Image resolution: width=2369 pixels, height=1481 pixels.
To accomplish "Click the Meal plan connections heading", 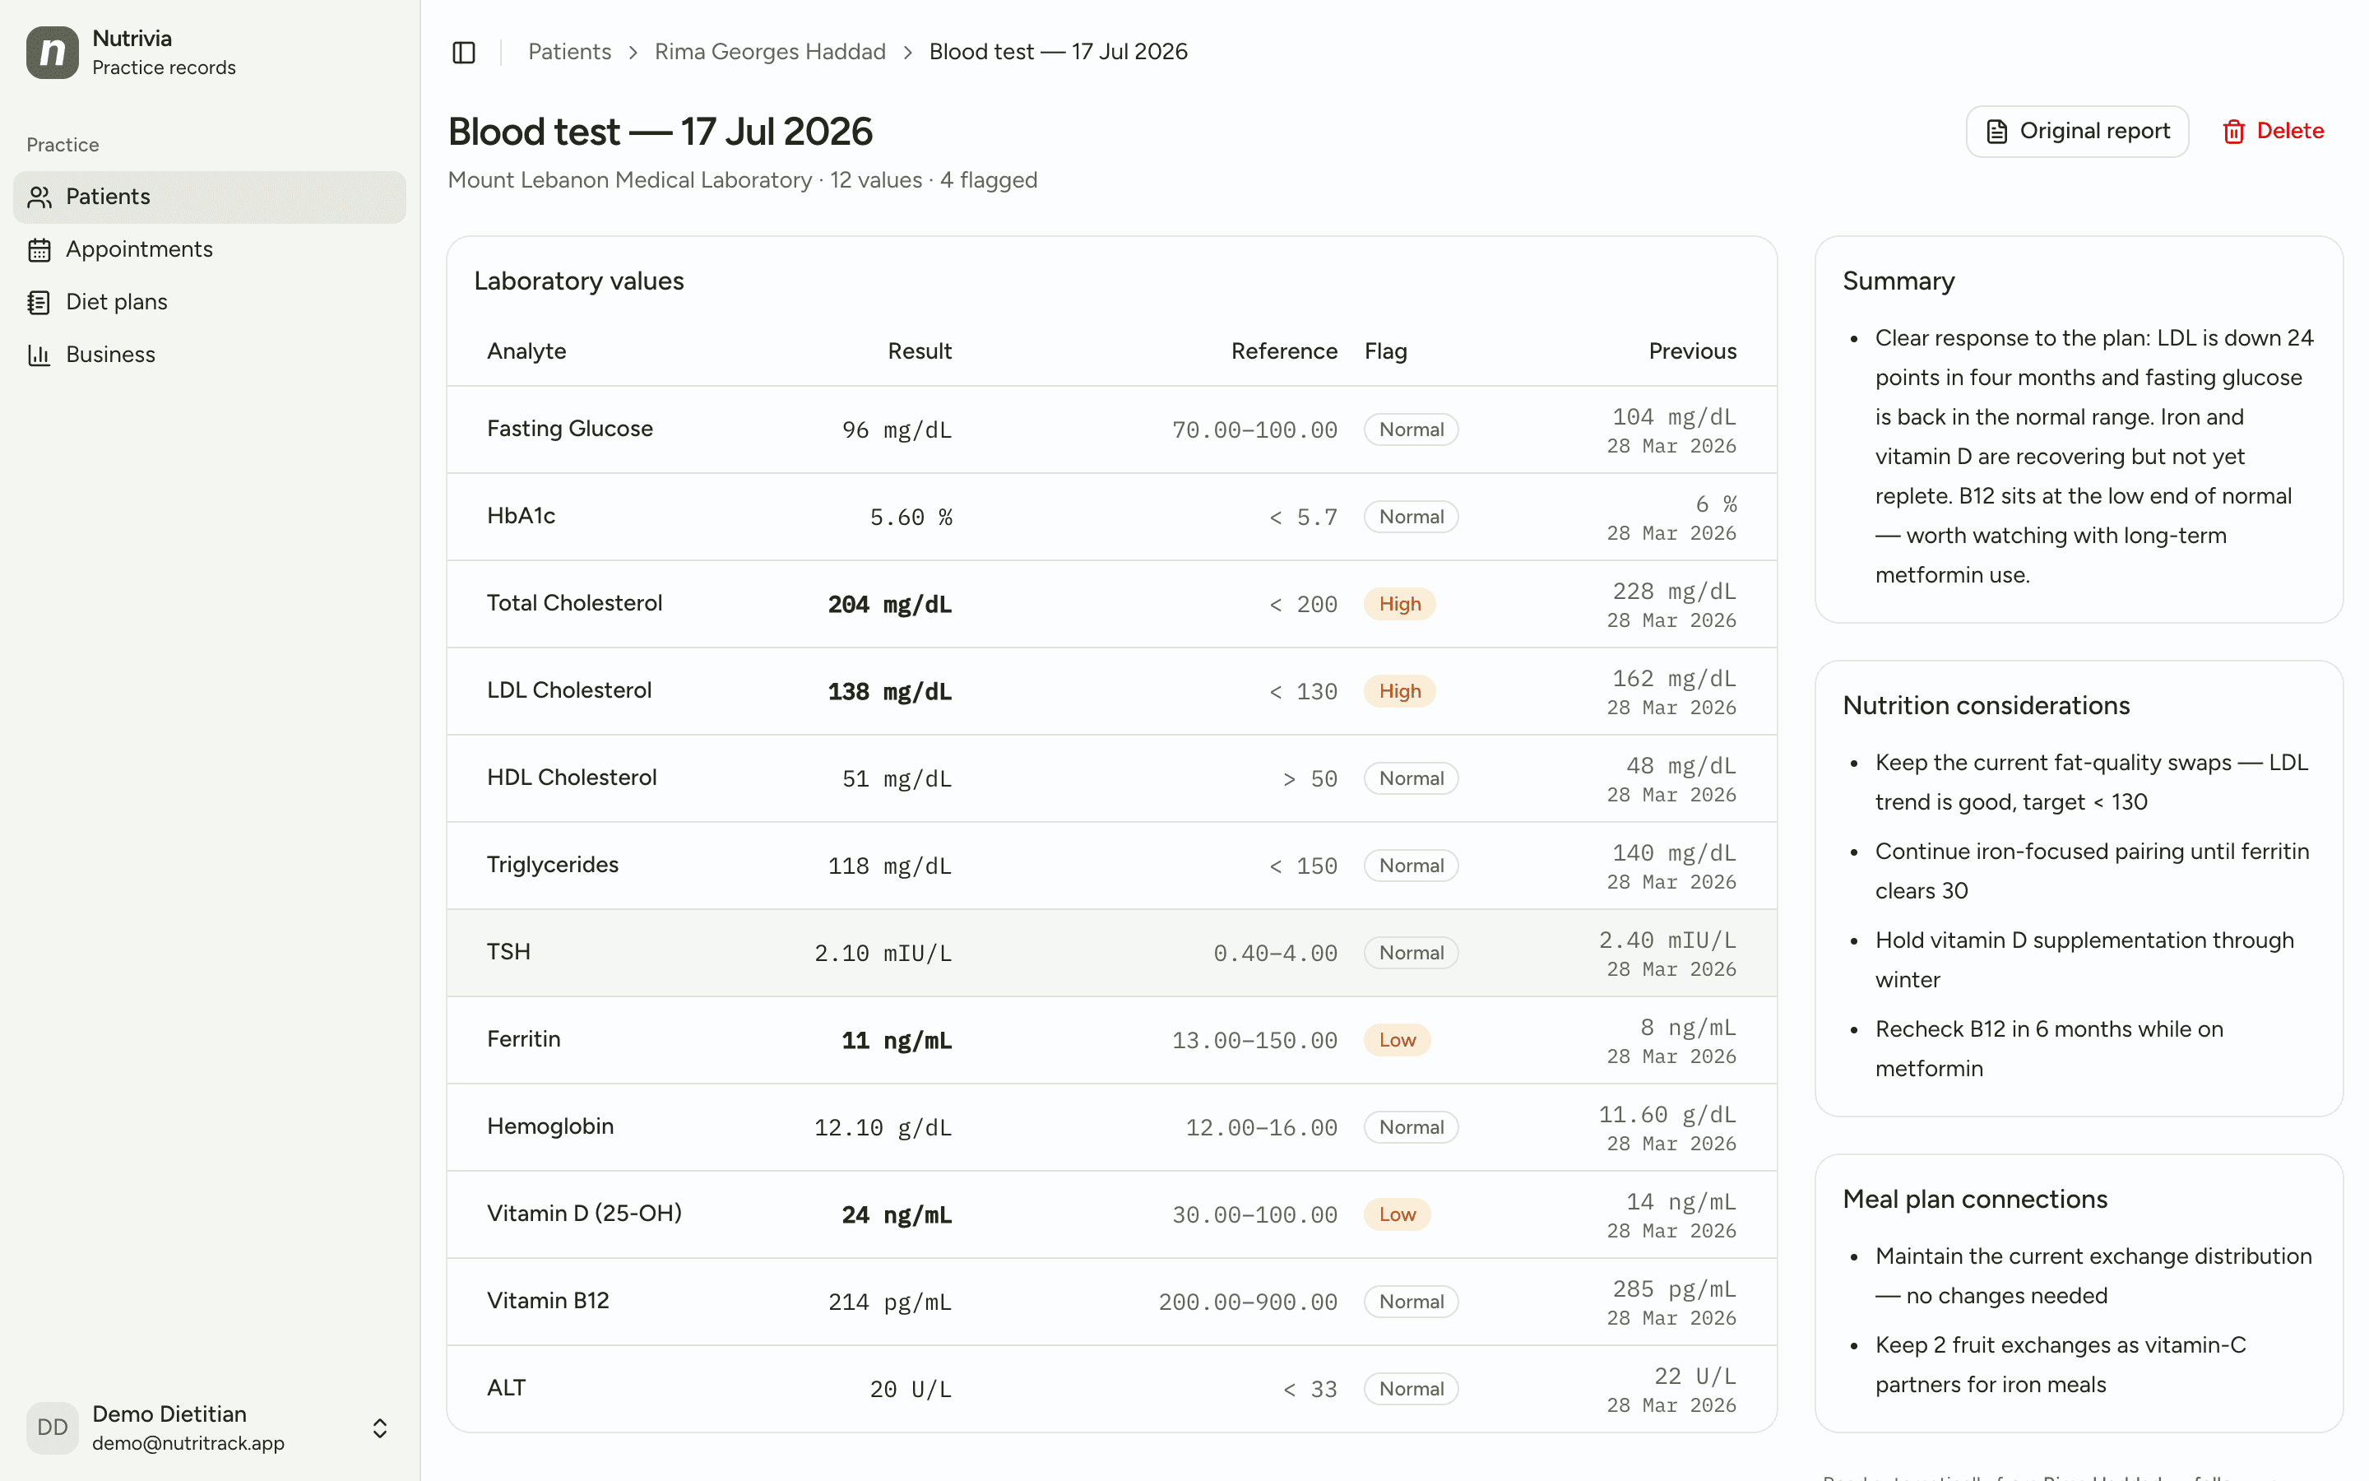I will [x=1974, y=1199].
